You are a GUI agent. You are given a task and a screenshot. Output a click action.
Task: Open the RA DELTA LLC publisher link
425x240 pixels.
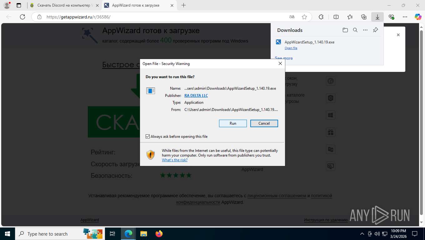click(x=196, y=96)
